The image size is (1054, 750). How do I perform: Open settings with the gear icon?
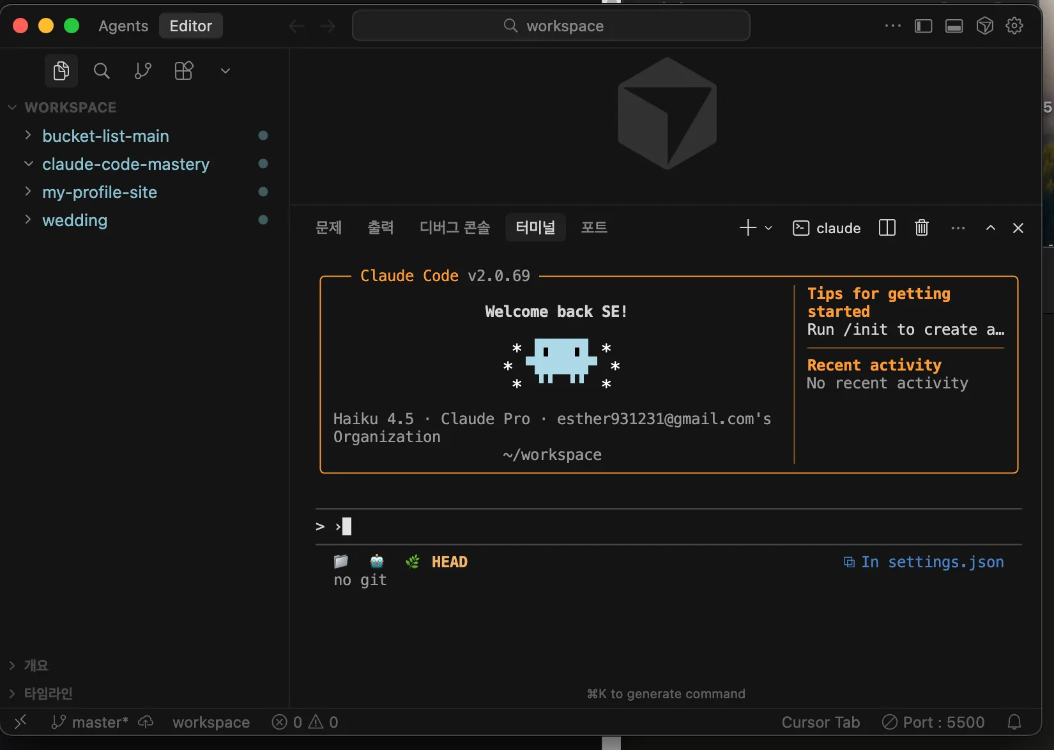(x=1014, y=26)
